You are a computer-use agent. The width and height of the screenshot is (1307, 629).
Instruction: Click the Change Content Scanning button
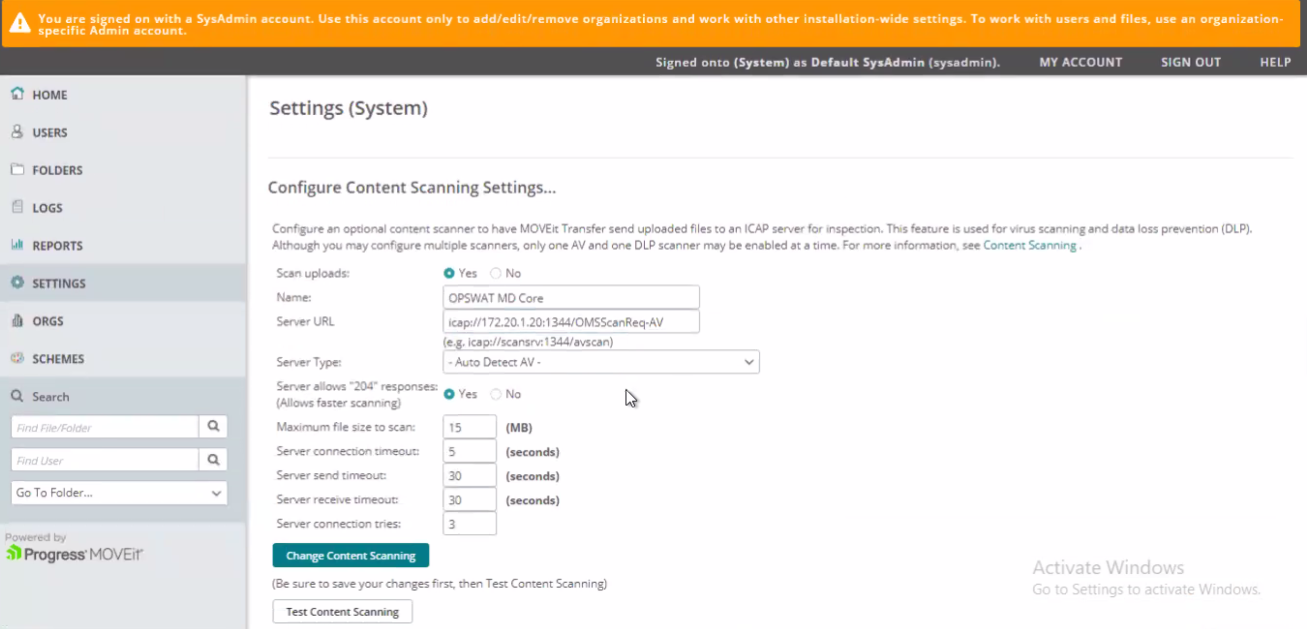351,555
